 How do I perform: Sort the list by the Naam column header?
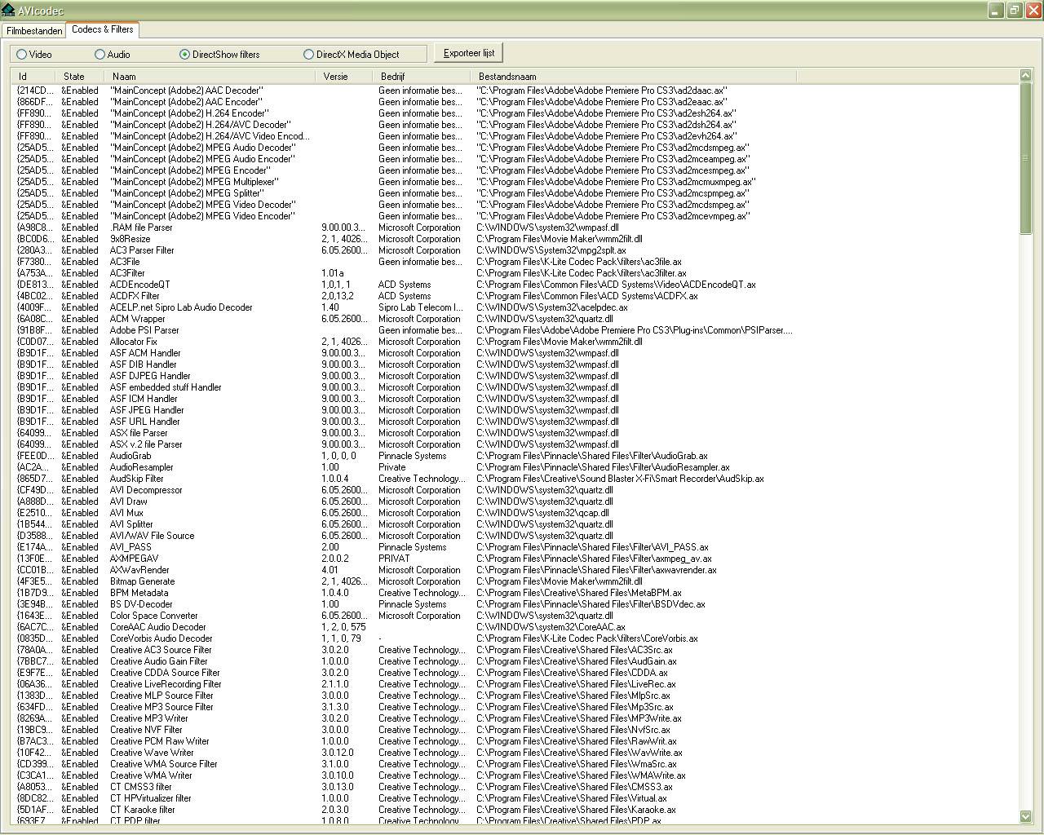click(212, 77)
